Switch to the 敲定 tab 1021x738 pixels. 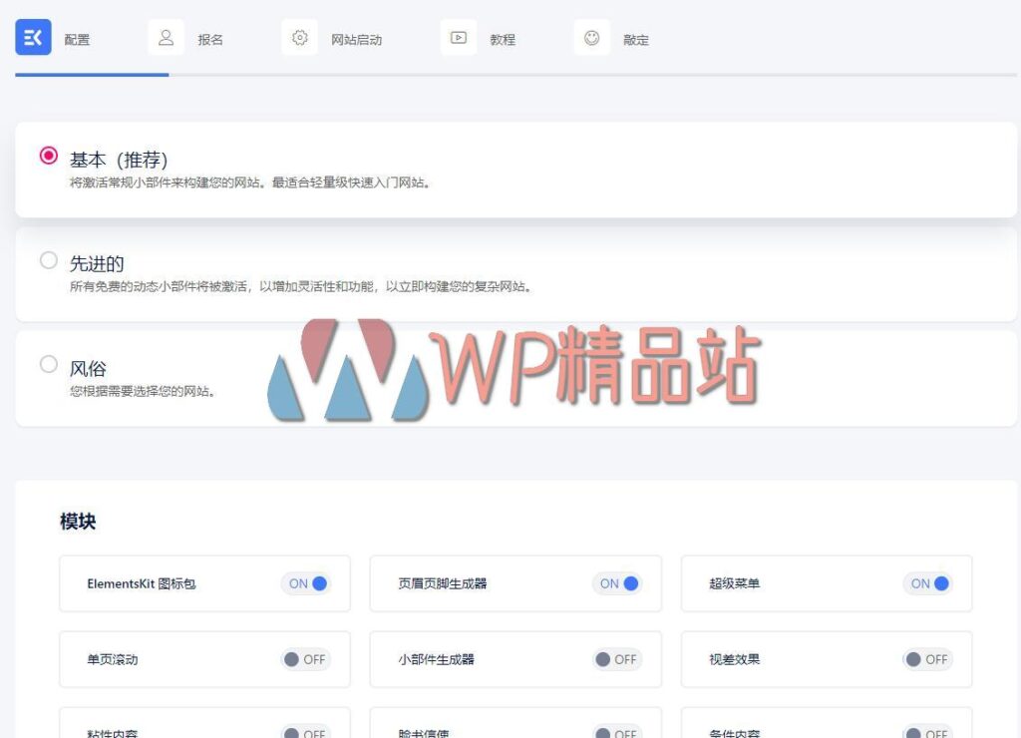coord(637,41)
